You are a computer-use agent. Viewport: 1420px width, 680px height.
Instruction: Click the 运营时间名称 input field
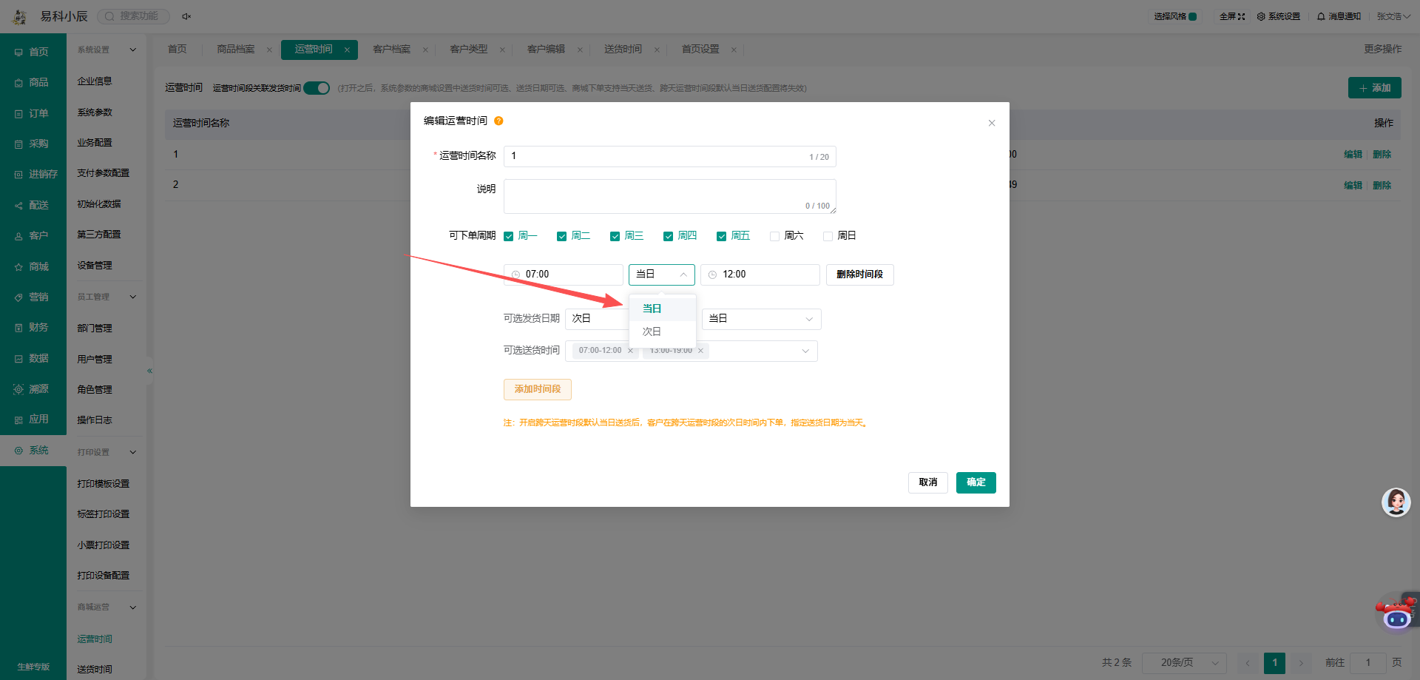pyautogui.click(x=669, y=156)
